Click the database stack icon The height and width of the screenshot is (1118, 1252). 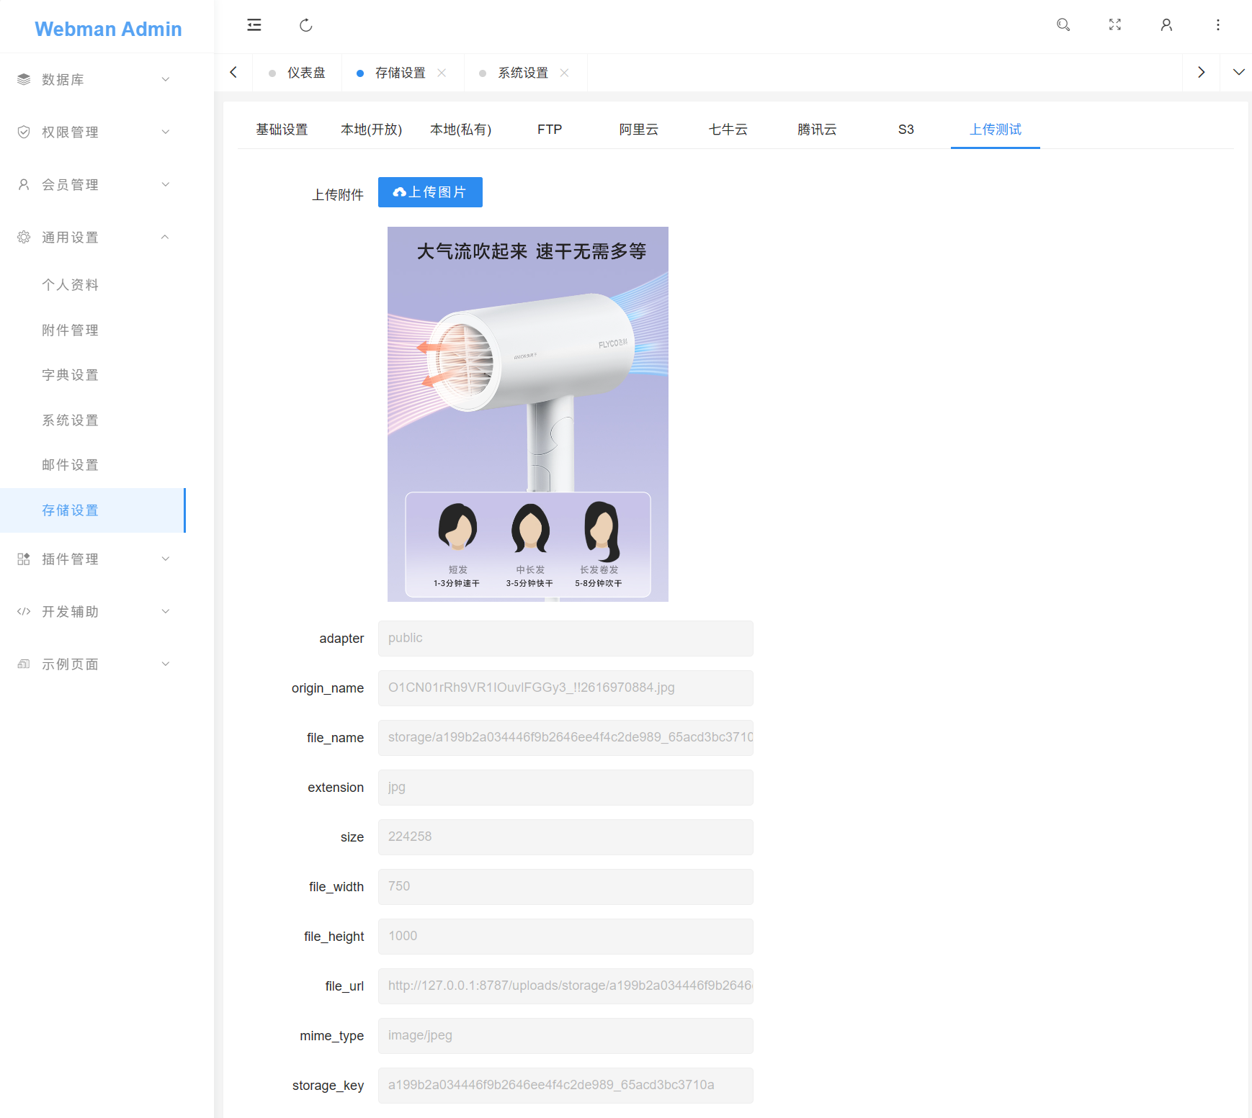(24, 79)
